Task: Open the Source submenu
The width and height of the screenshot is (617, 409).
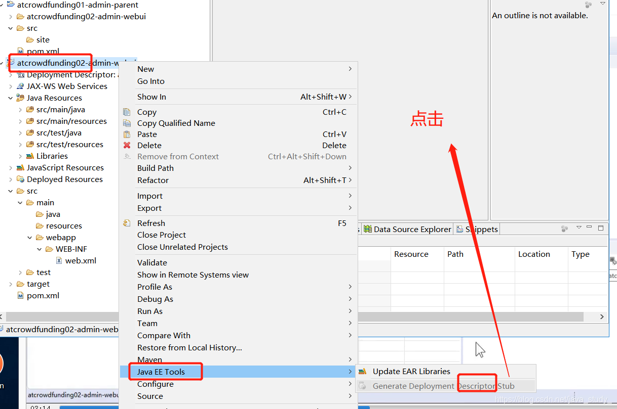Action: [x=238, y=396]
